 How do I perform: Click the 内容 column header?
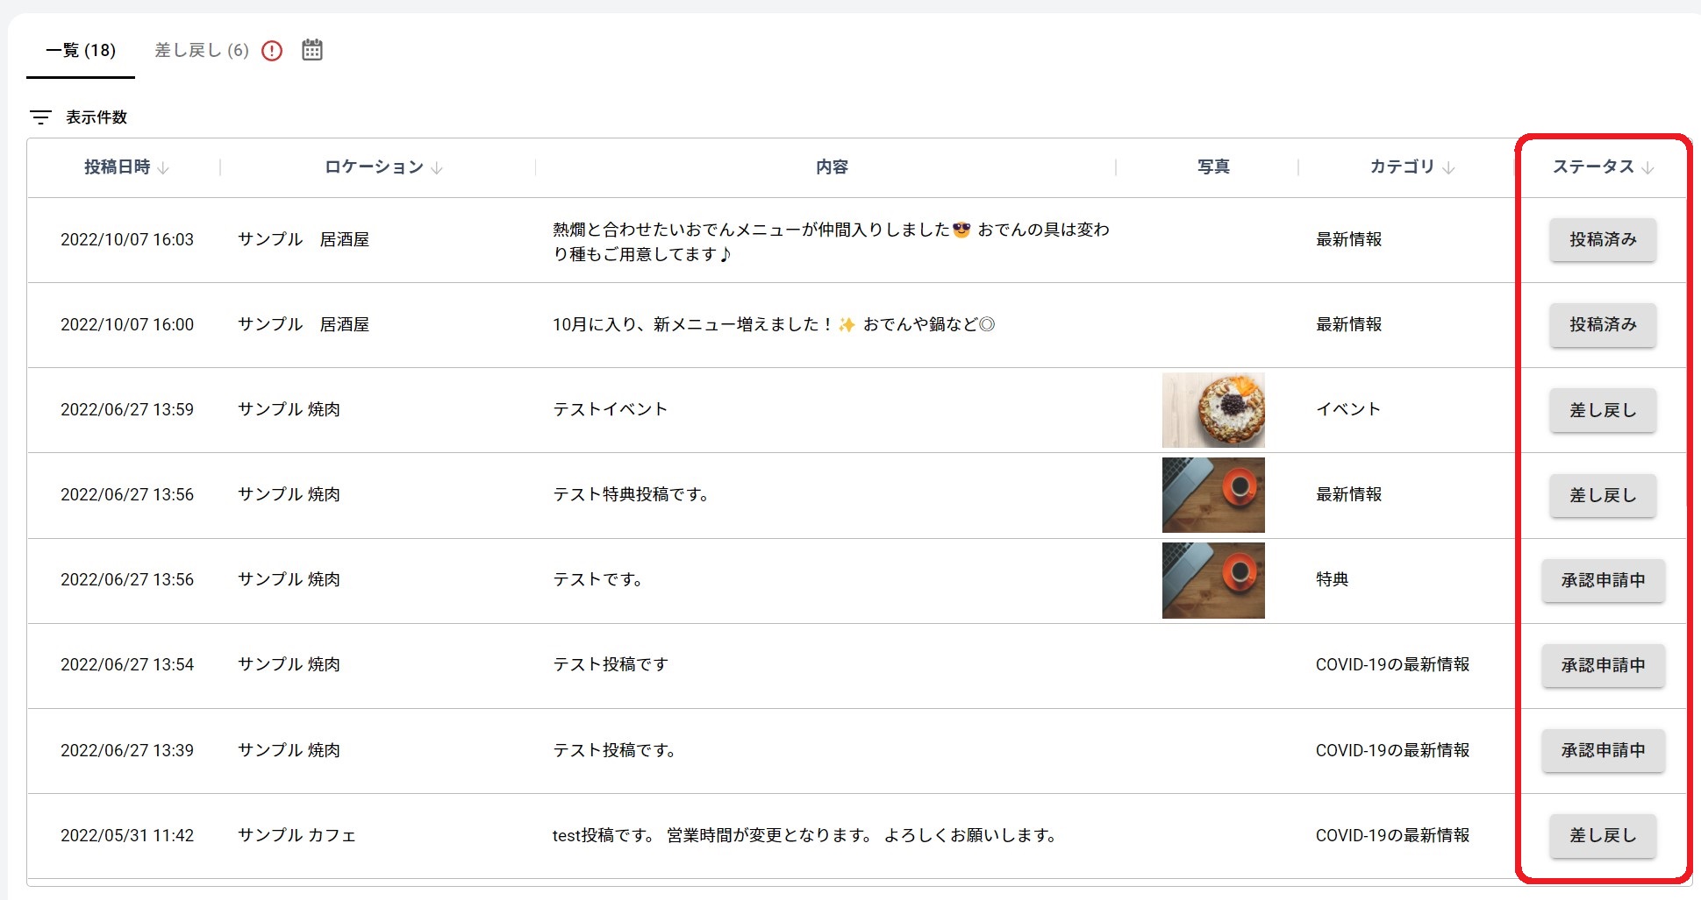tap(831, 167)
